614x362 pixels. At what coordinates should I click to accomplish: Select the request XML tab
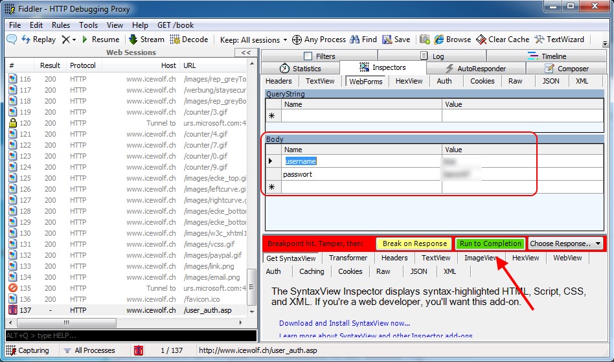(582, 81)
